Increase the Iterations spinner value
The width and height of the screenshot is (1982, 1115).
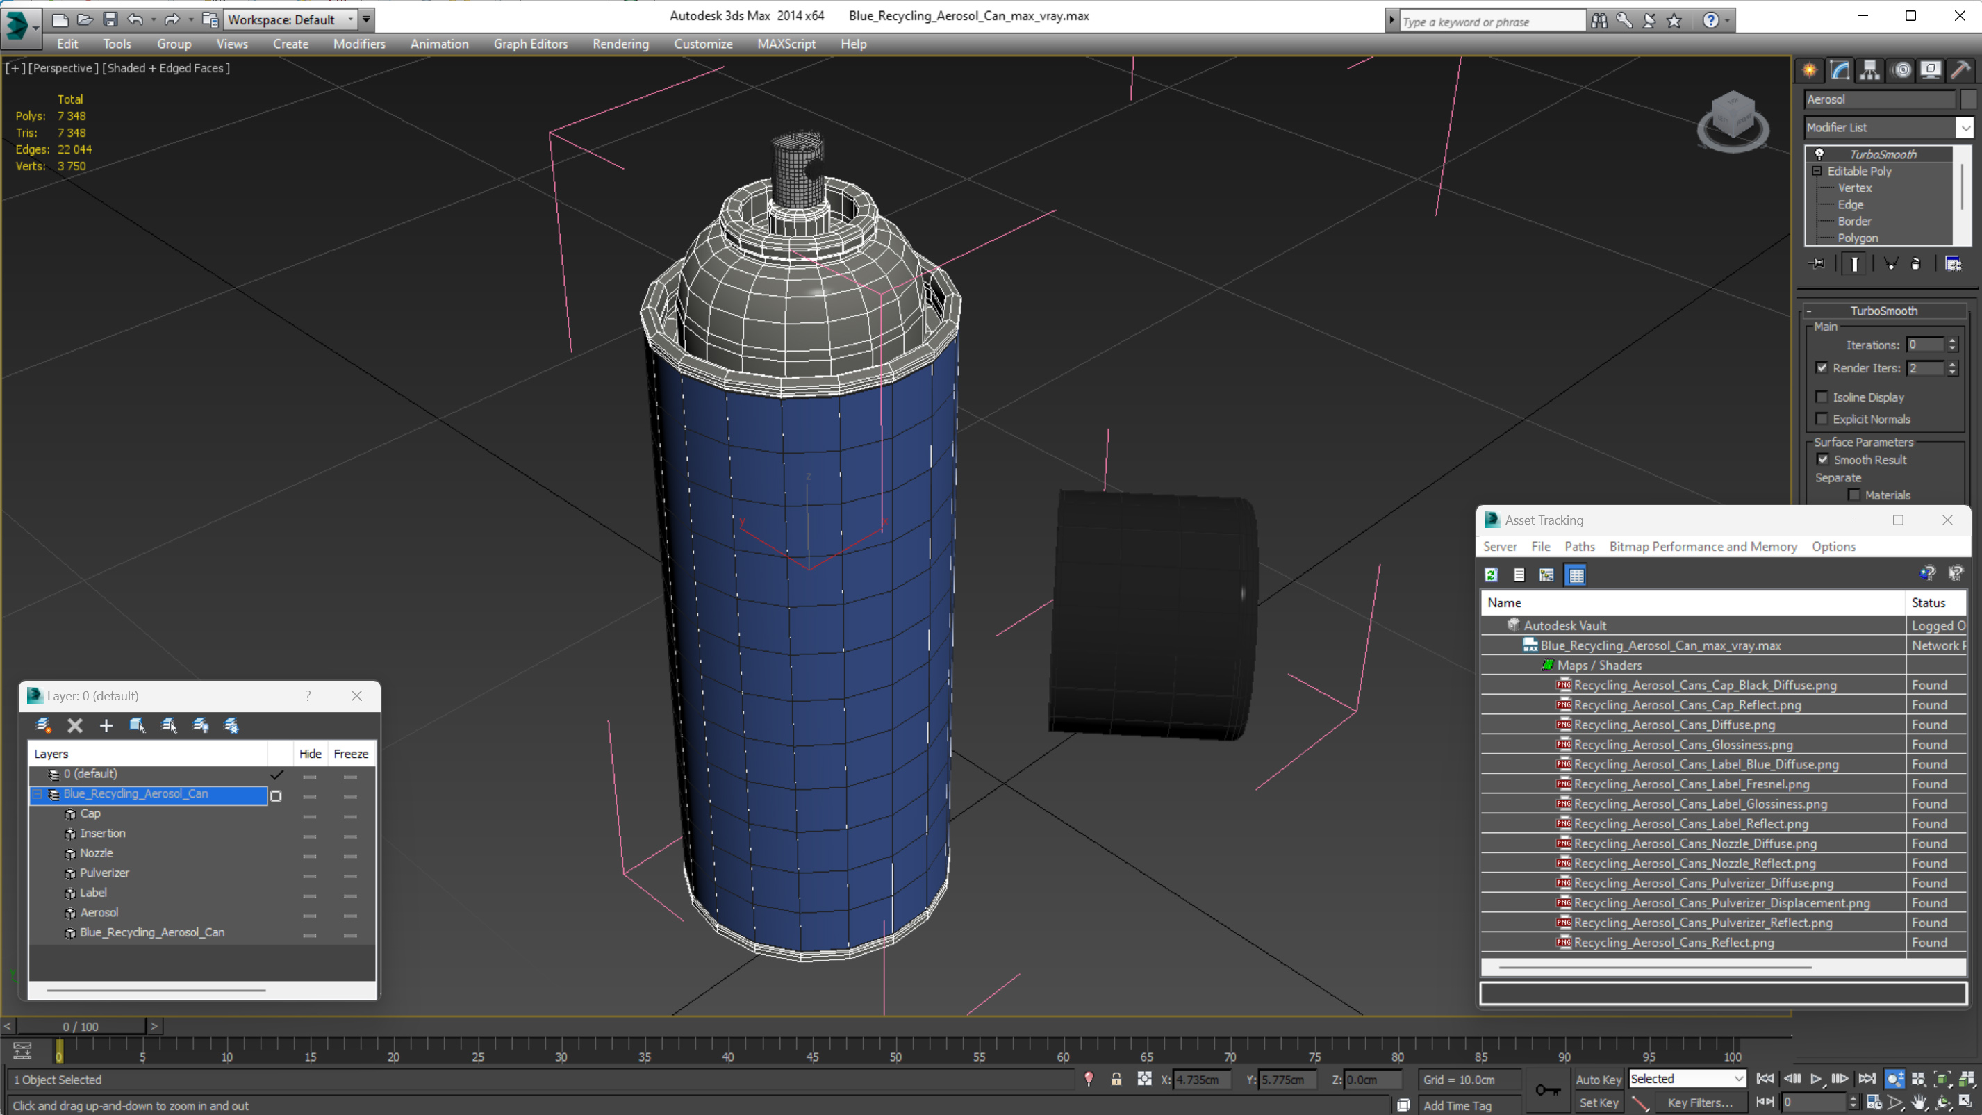[1952, 341]
